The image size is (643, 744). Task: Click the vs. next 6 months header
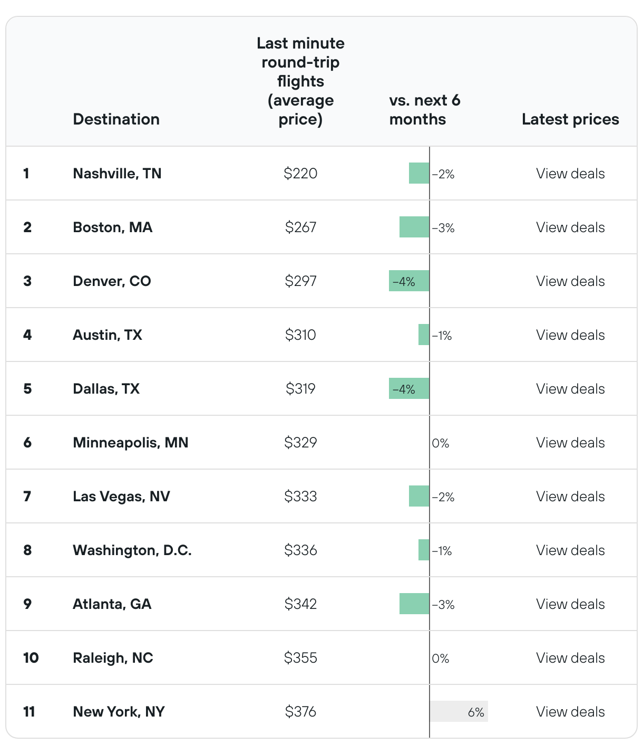click(x=424, y=110)
